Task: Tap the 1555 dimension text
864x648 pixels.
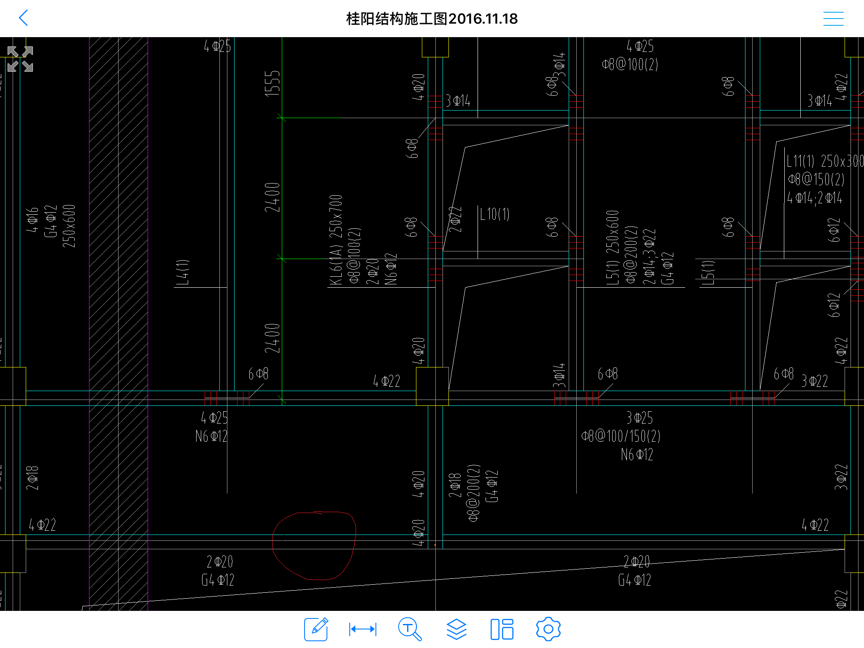Action: (272, 84)
